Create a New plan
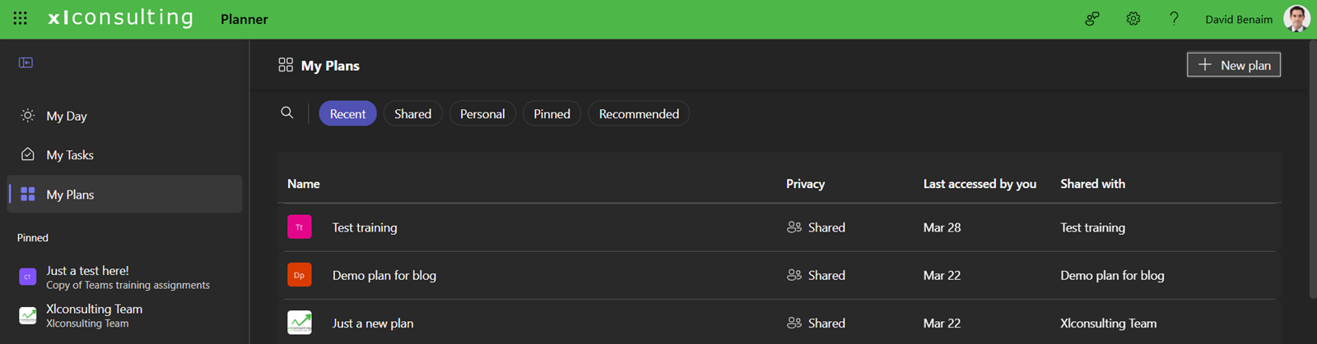 [1233, 65]
